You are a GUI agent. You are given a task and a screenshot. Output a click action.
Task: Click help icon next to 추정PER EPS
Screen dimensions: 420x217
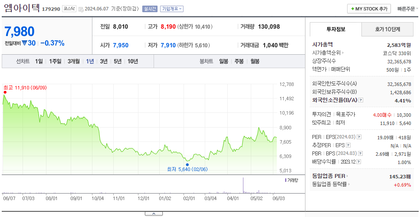(348, 145)
